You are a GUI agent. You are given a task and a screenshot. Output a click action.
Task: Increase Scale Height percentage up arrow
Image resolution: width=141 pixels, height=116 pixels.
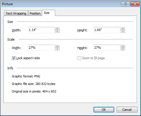[123, 46]
